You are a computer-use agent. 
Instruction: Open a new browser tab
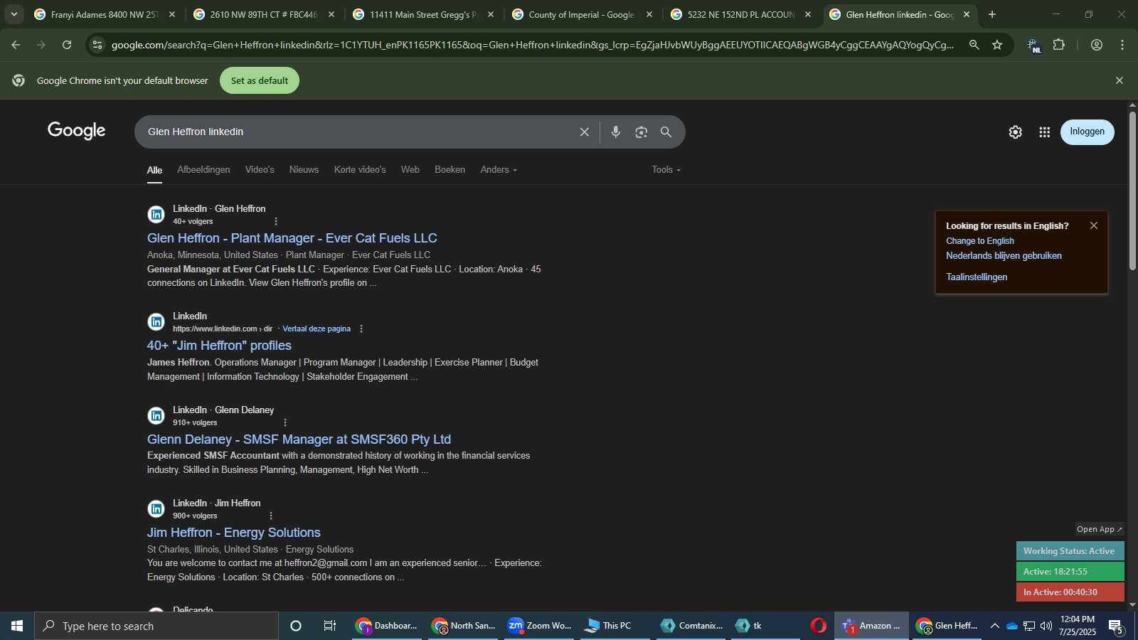click(992, 14)
